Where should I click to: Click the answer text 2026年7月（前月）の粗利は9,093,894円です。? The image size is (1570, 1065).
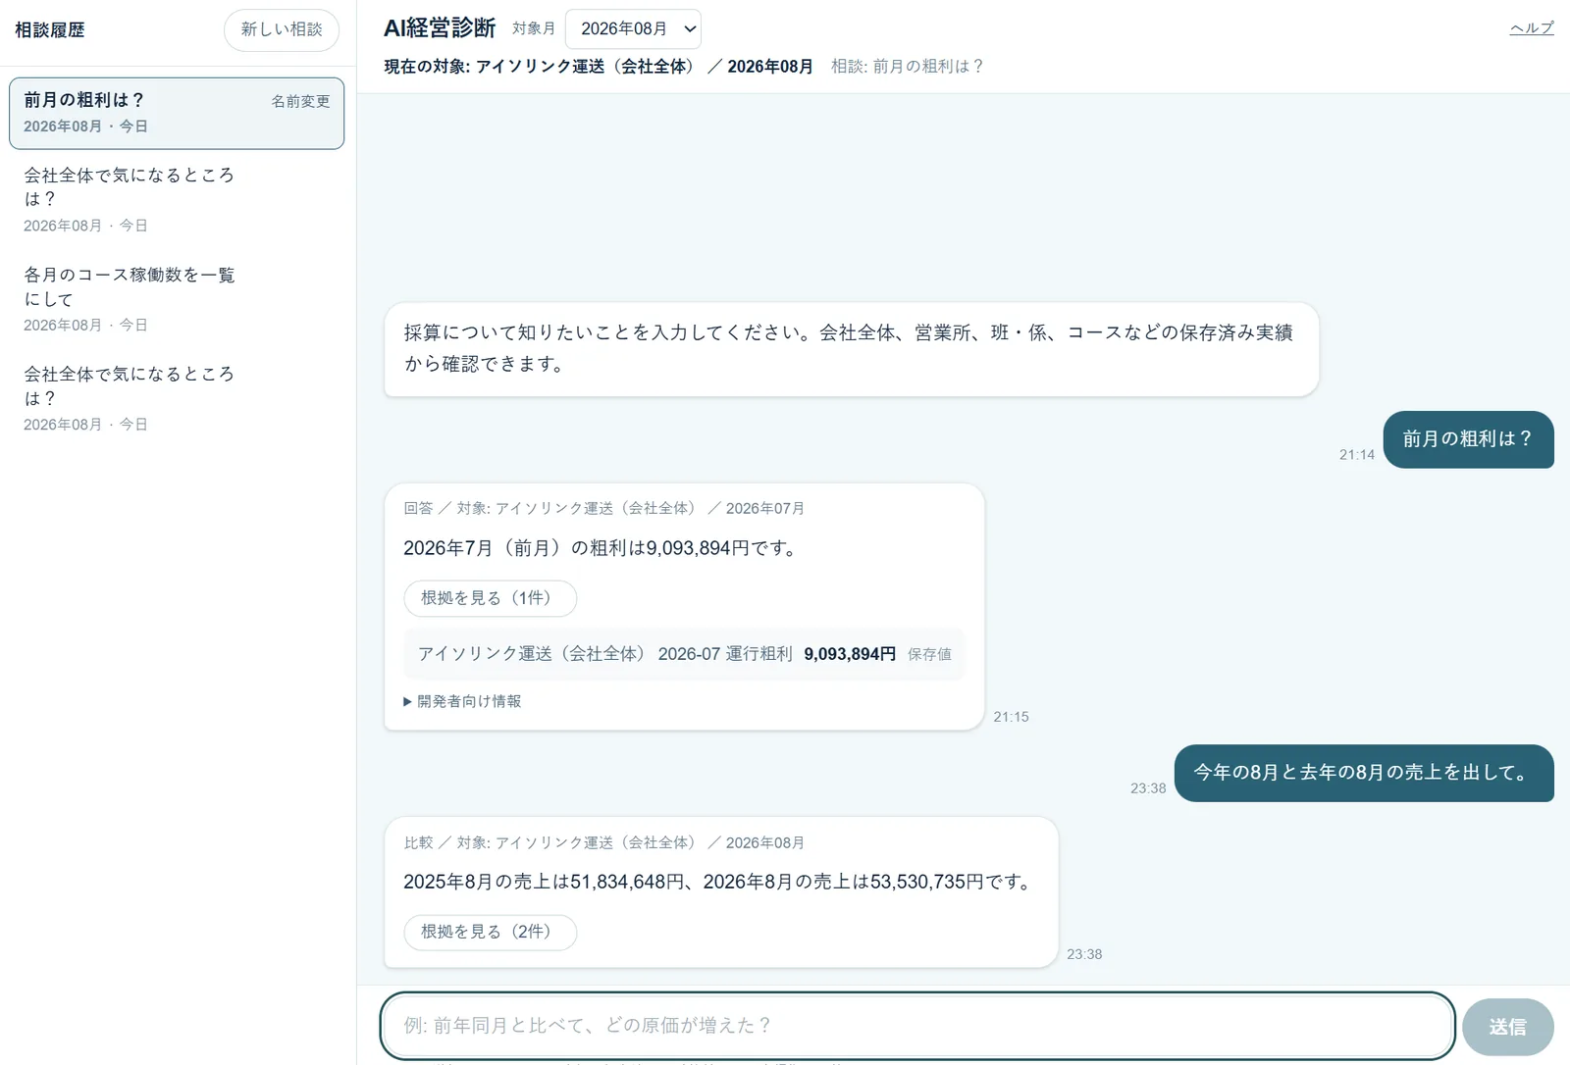602,548
